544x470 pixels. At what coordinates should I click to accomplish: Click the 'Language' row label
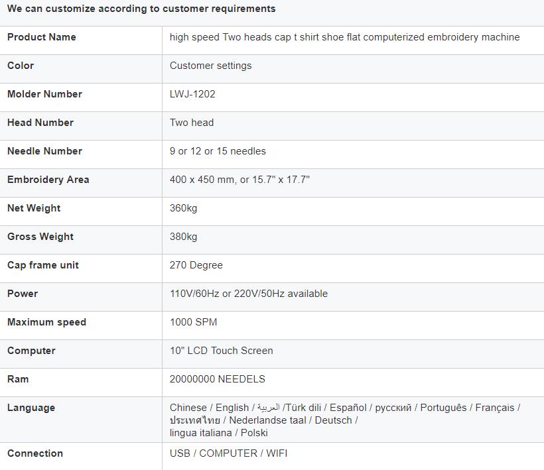pyautogui.click(x=31, y=408)
